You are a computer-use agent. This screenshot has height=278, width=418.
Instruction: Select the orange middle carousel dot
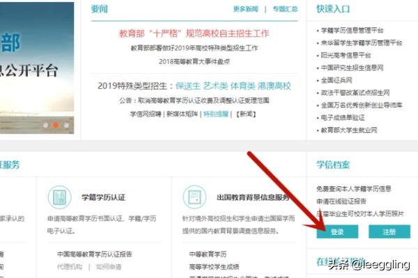pos(56,125)
